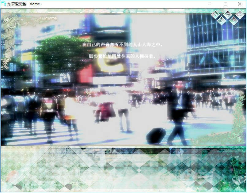Viewport: 247px width, 193px height.
Task: Click the rightmost "H" diamond icon
Action: [239, 14]
